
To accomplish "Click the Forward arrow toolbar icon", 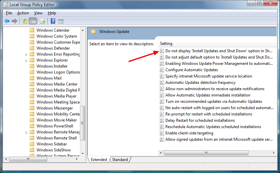I will 15,21.
